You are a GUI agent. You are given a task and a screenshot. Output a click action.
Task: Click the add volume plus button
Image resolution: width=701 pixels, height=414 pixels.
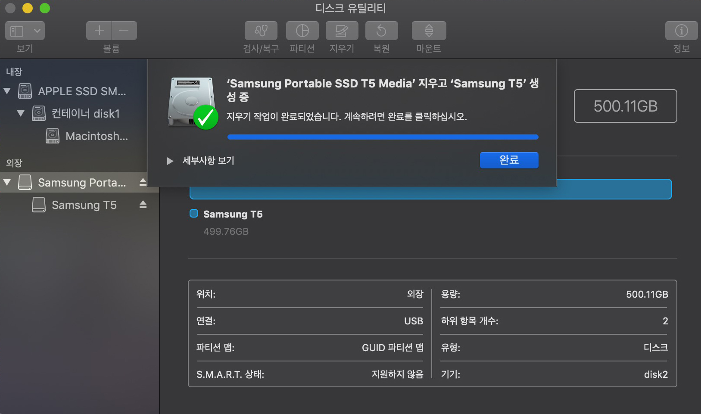(99, 31)
